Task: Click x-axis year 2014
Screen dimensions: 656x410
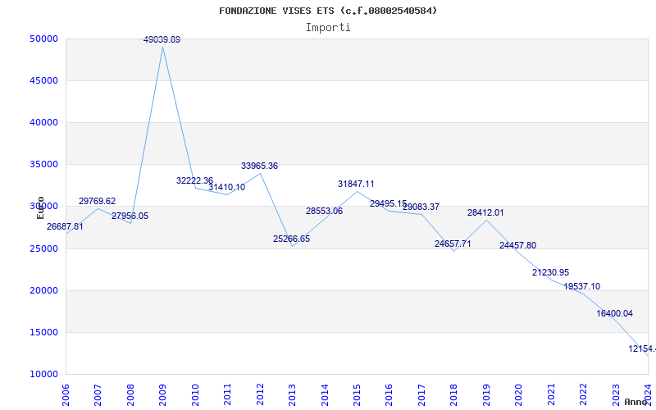Action: pyautogui.click(x=325, y=394)
